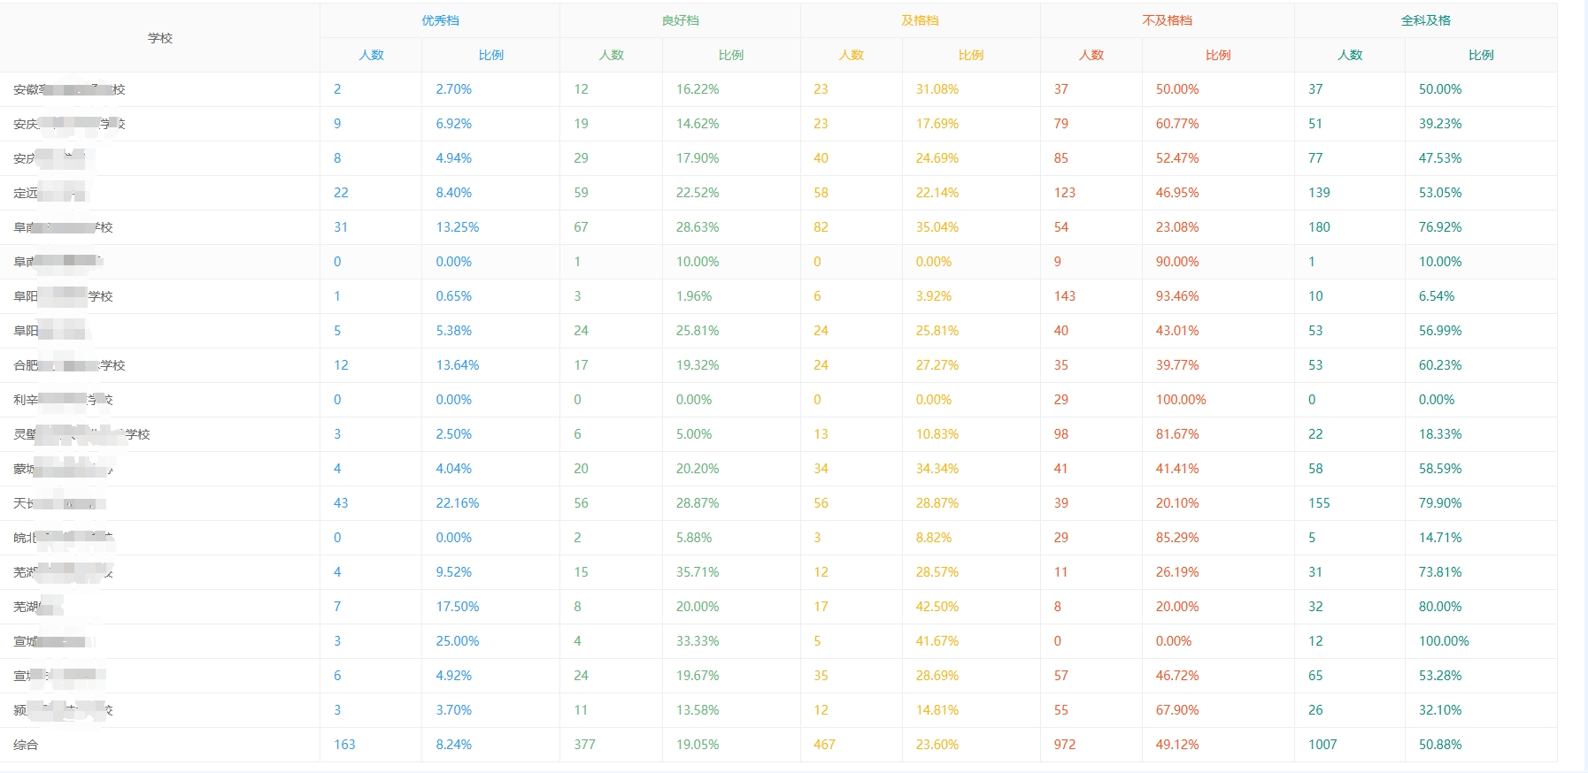Click 比例 subheader under 不及格档
Viewport: 1588px width, 773px height.
1218,55
